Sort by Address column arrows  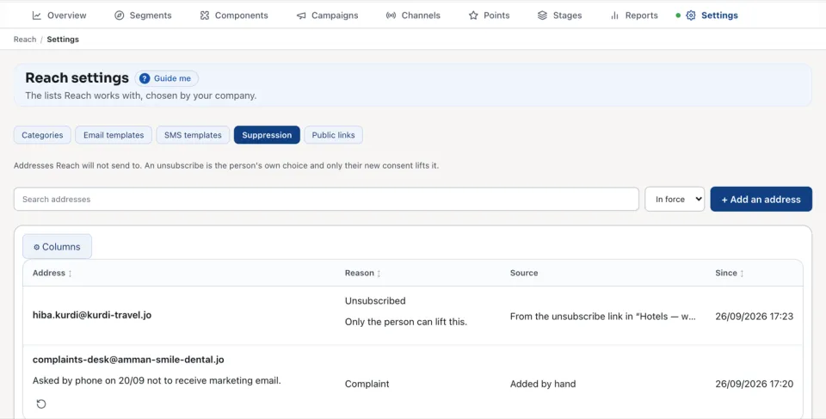70,274
